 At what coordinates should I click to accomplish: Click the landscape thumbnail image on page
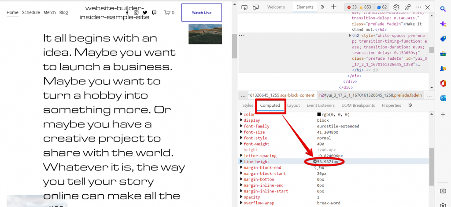coord(205,34)
